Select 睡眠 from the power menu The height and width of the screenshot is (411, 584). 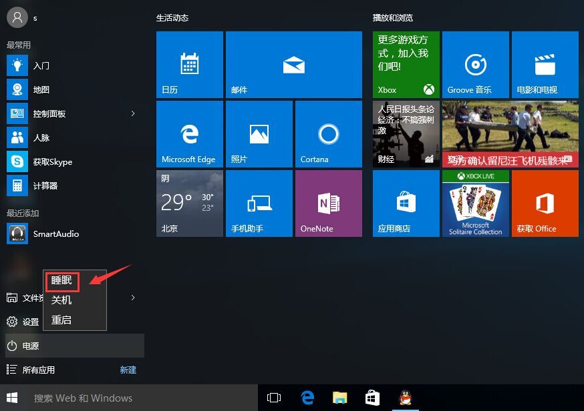61,281
